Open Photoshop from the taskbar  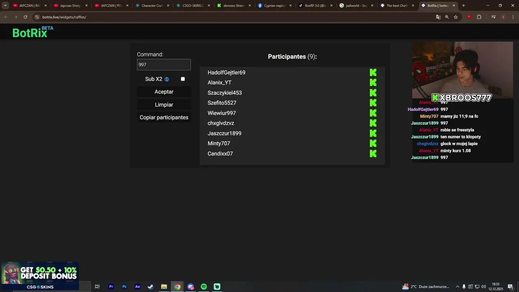(x=124, y=287)
